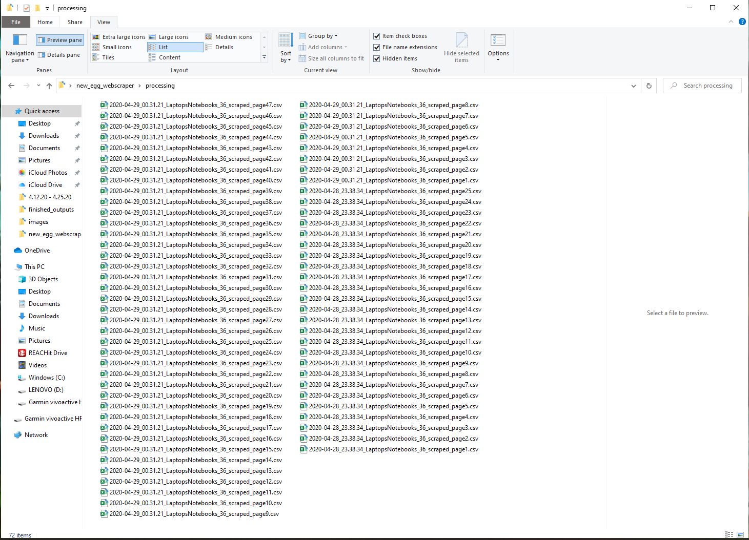This screenshot has width=749, height=540.
Task: Click processing breadcrumb segment
Action: pyautogui.click(x=160, y=86)
